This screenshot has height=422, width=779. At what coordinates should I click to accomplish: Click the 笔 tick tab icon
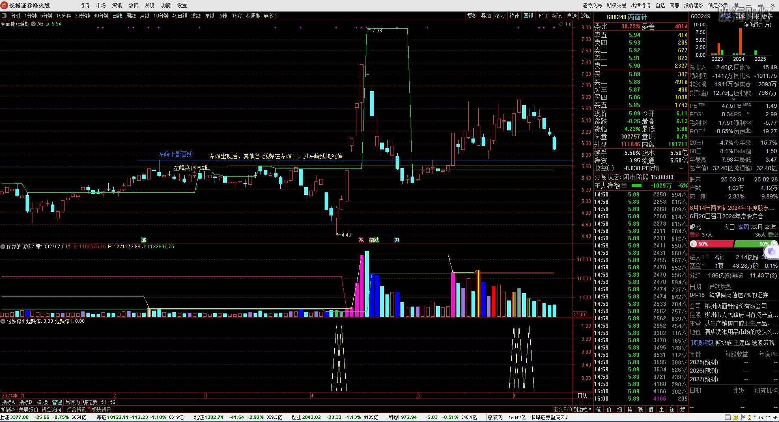tap(598, 409)
